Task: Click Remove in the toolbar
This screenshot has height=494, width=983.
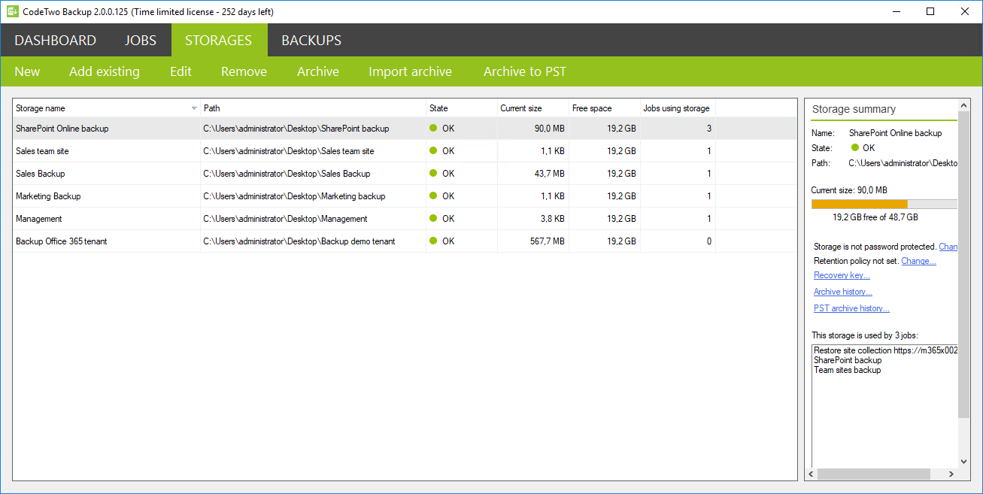Action: coord(244,71)
